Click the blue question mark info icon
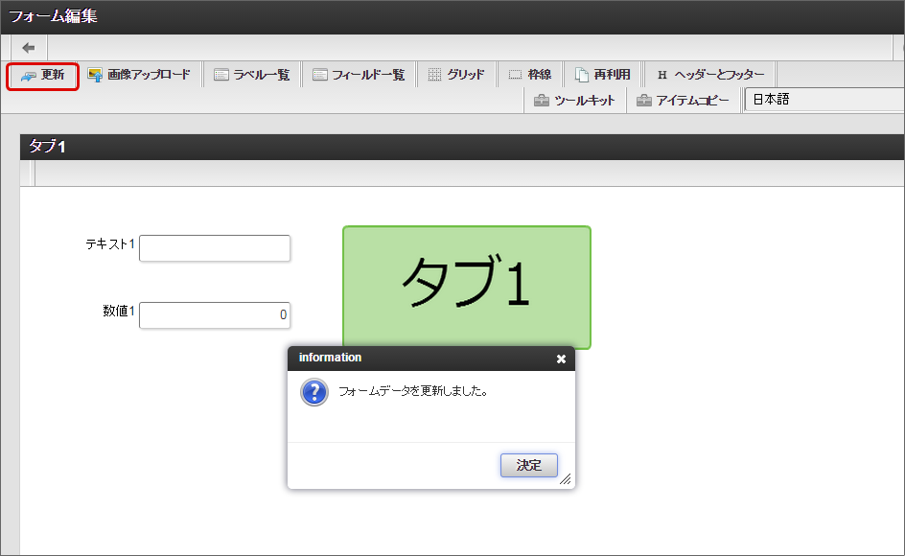The image size is (905, 556). 313,392
